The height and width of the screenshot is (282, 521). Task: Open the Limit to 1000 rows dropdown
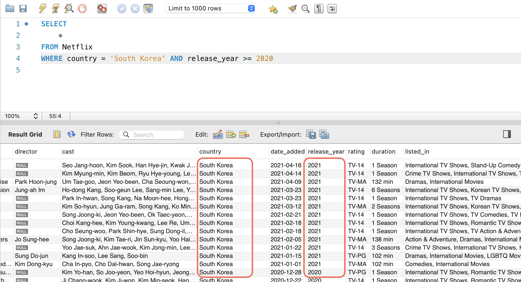point(211,9)
